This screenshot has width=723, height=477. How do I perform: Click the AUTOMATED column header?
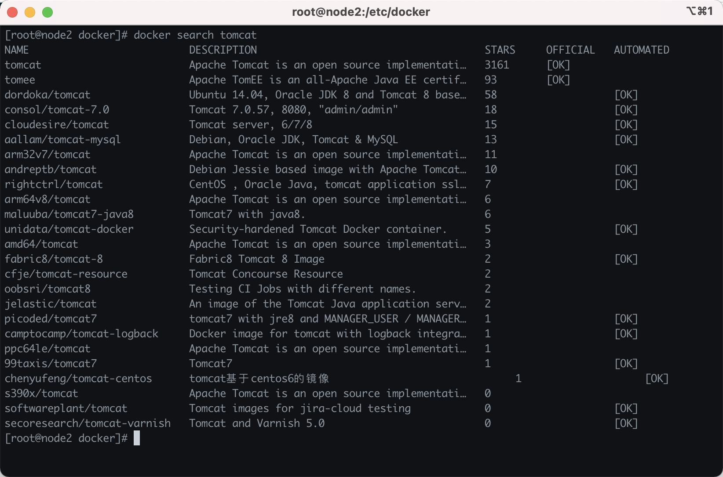[x=642, y=50]
